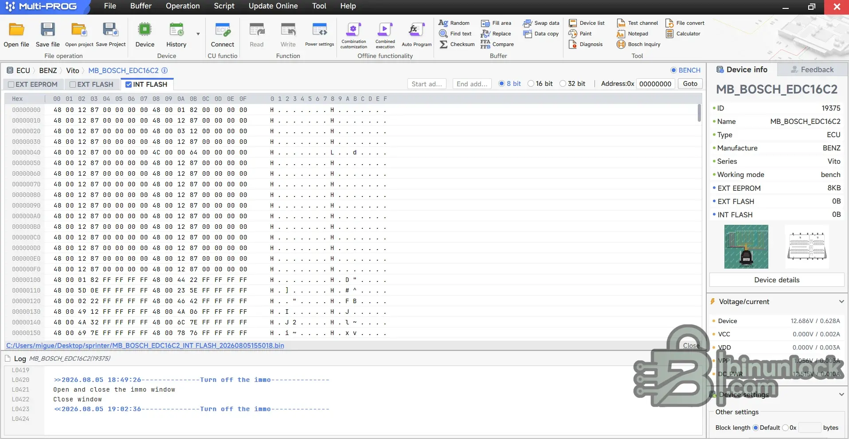Launch the Paint tool
The image size is (849, 439).
[580, 34]
